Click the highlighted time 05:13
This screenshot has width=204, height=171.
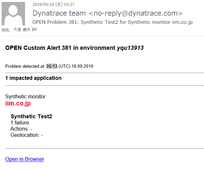(52, 66)
